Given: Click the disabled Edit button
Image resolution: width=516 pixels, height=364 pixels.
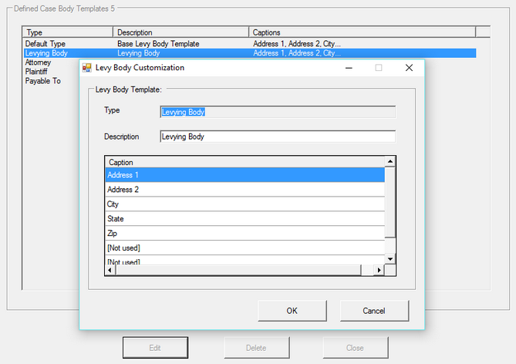Looking at the screenshot, I should click(155, 348).
